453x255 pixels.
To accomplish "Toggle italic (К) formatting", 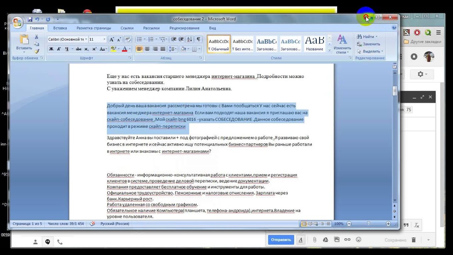I will coord(59,49).
